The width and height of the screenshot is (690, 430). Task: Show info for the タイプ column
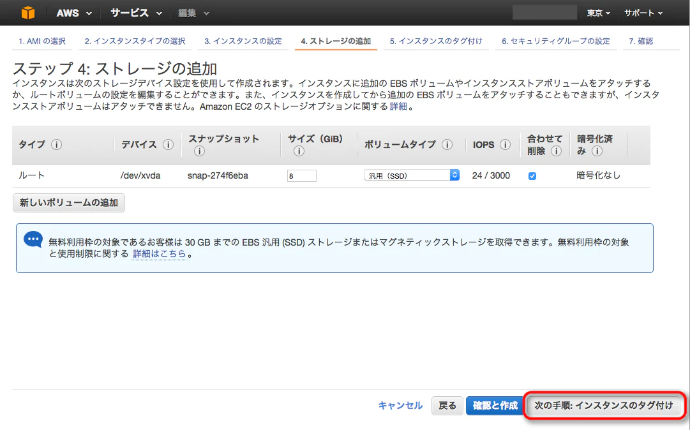(x=56, y=144)
